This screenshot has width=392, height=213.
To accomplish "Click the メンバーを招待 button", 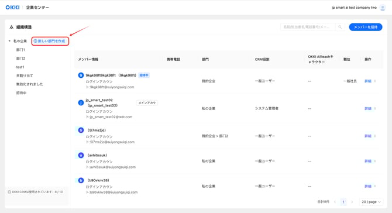I will [366, 27].
